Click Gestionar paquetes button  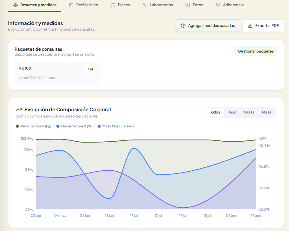coord(256,51)
